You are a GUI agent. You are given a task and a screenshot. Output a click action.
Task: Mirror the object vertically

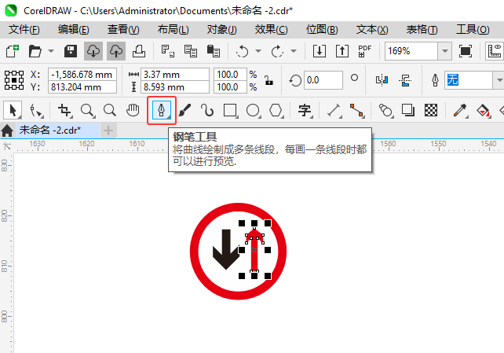point(405,80)
